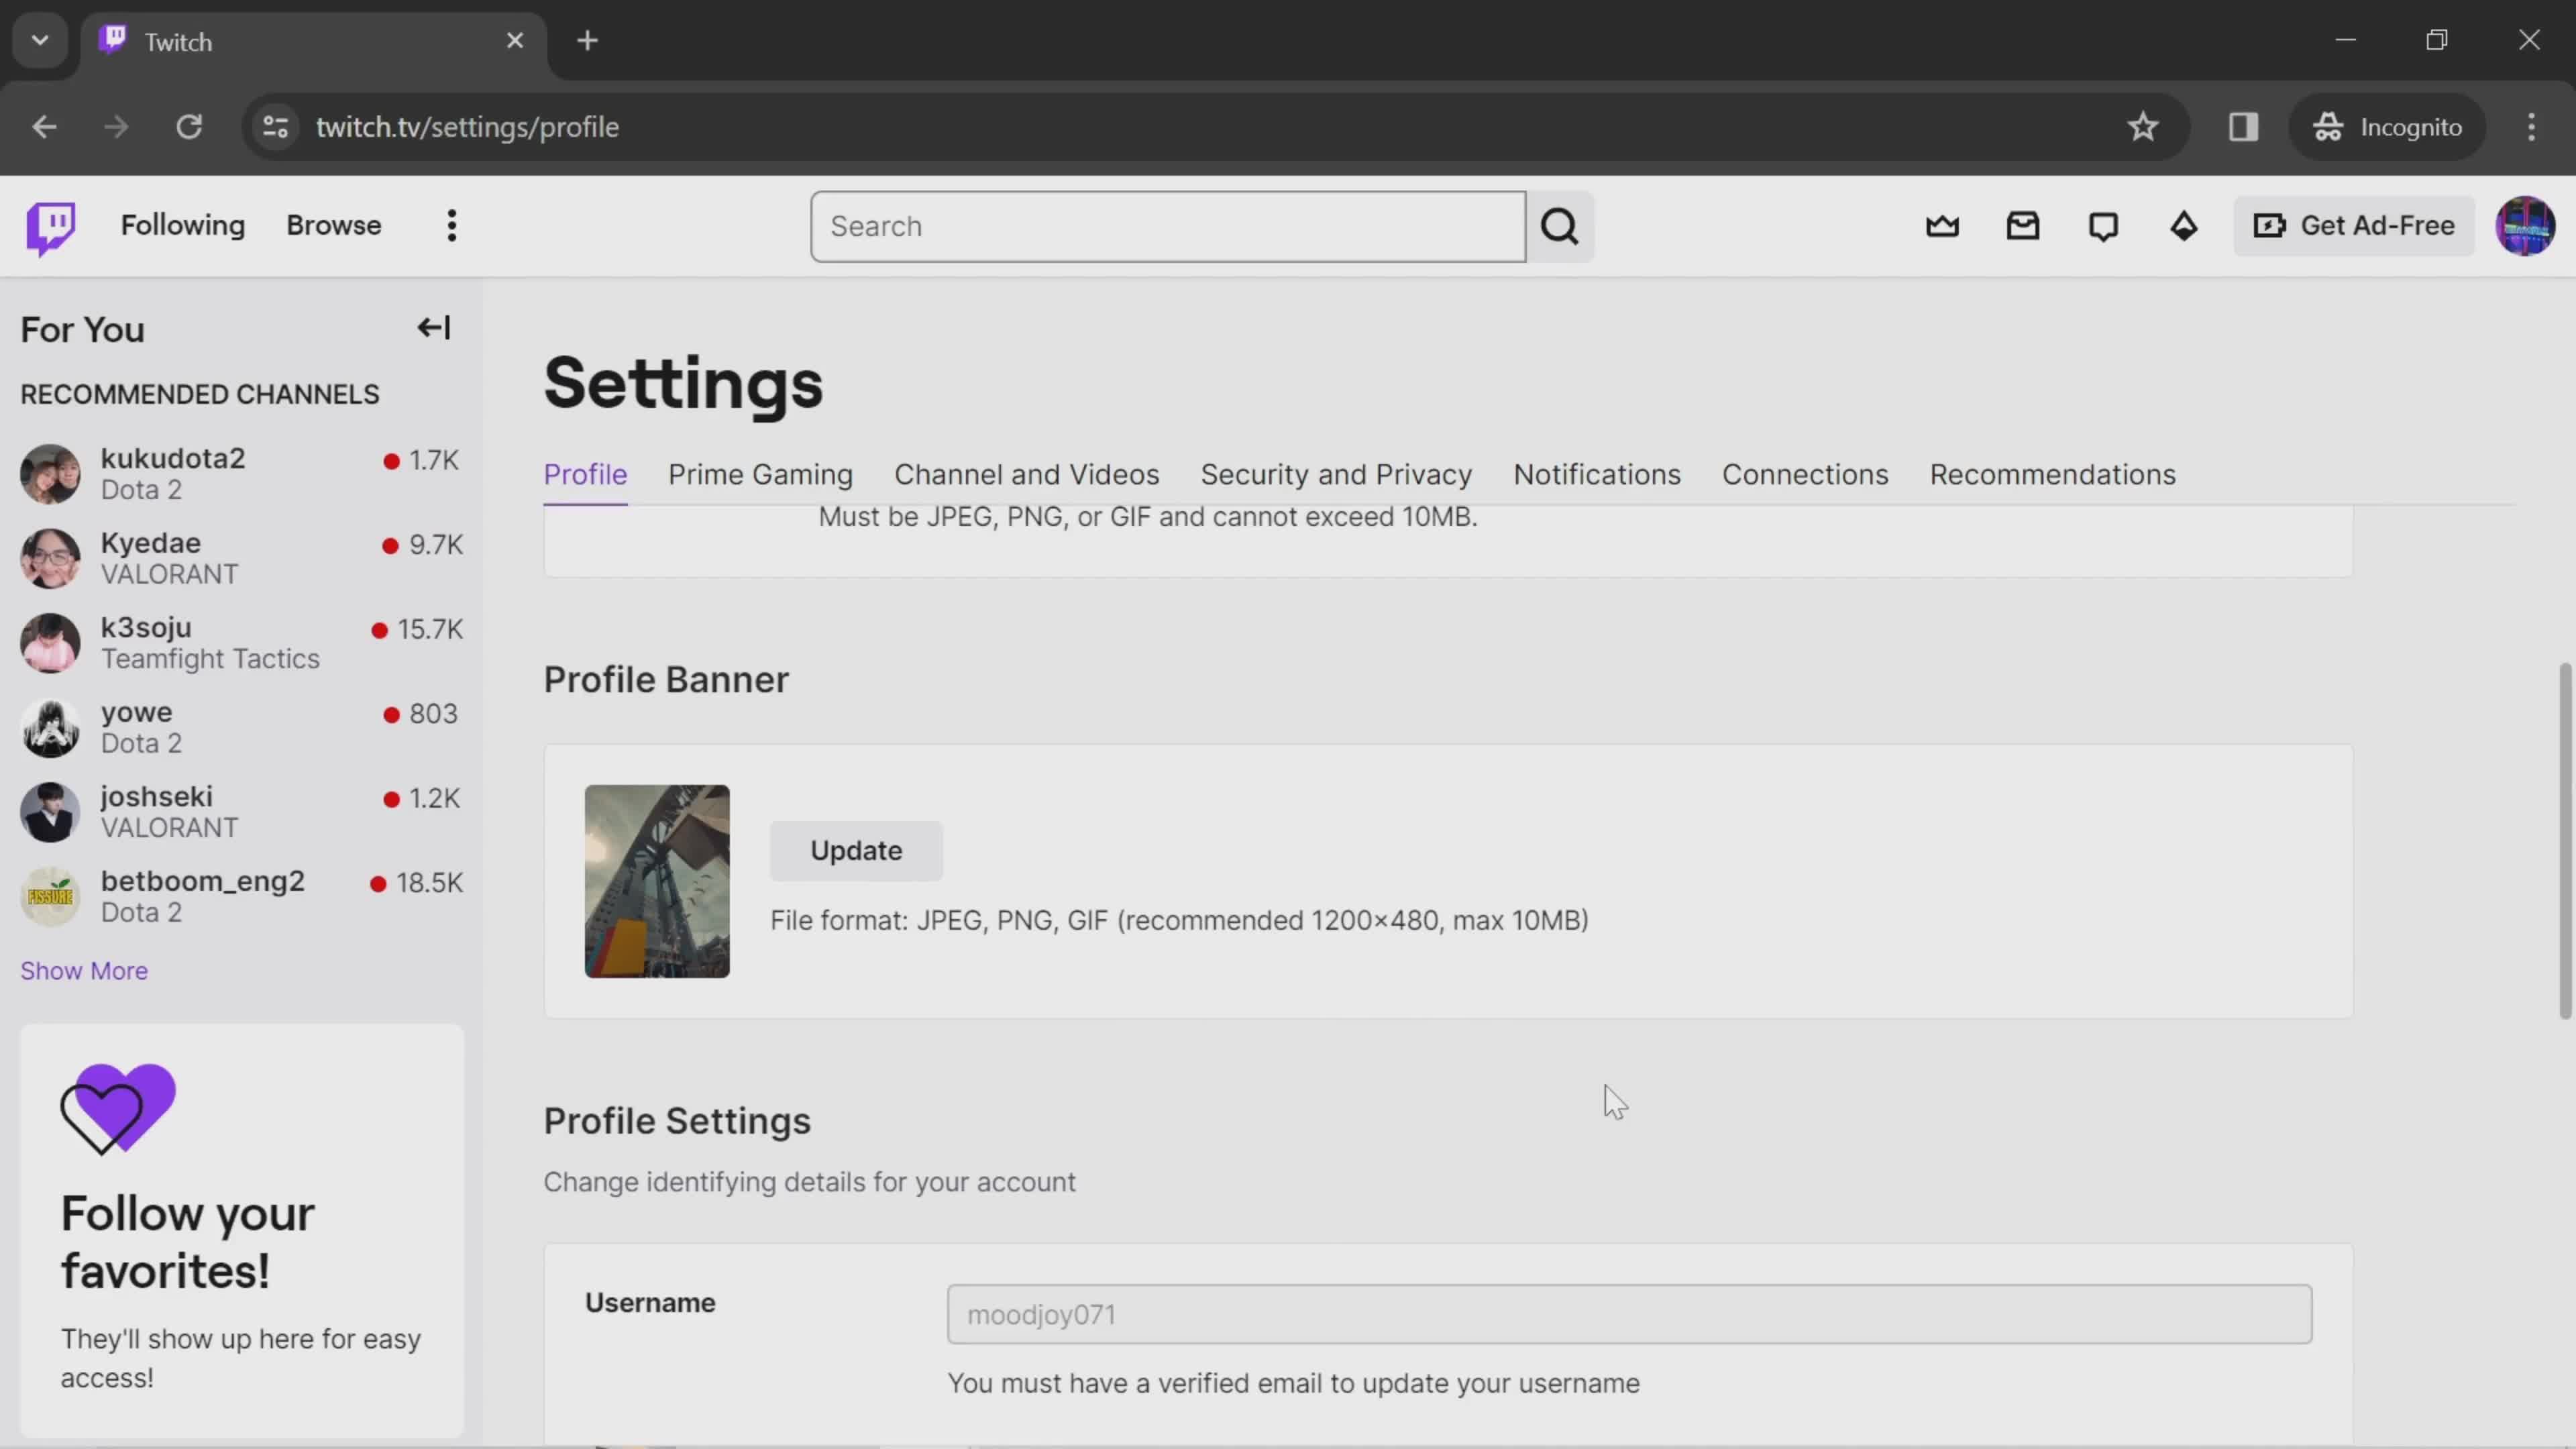The image size is (2576, 1449).
Task: Click the address bar URL twitch.tv/settings/profile
Action: (467, 127)
